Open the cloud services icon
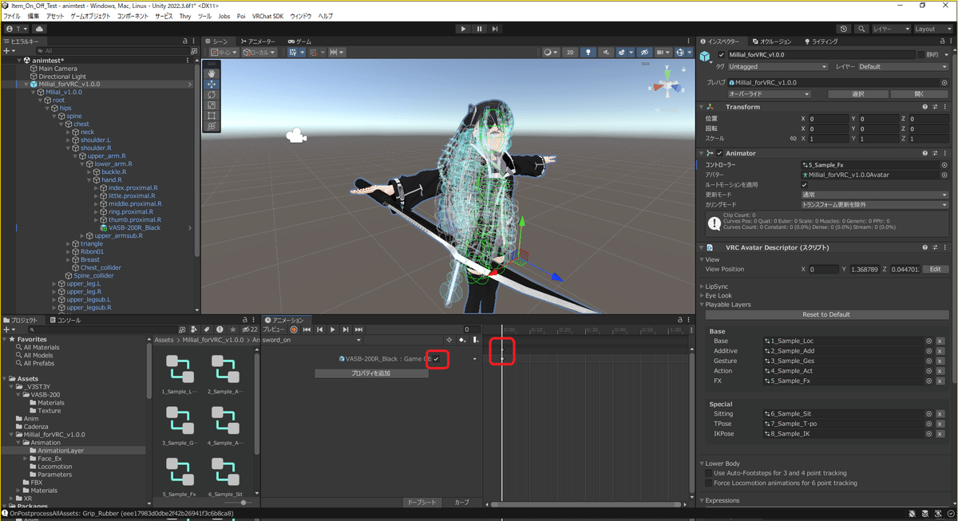958x521 pixels. click(x=39, y=29)
